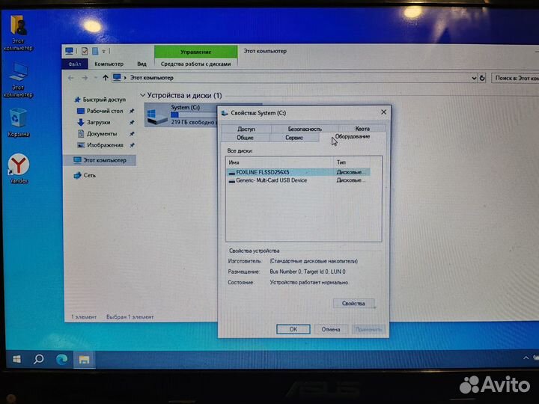Go up one folder level arrow
This screenshot has width=539, height=404.
click(x=106, y=78)
